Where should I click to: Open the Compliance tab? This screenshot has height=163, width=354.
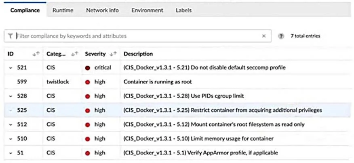click(x=25, y=10)
